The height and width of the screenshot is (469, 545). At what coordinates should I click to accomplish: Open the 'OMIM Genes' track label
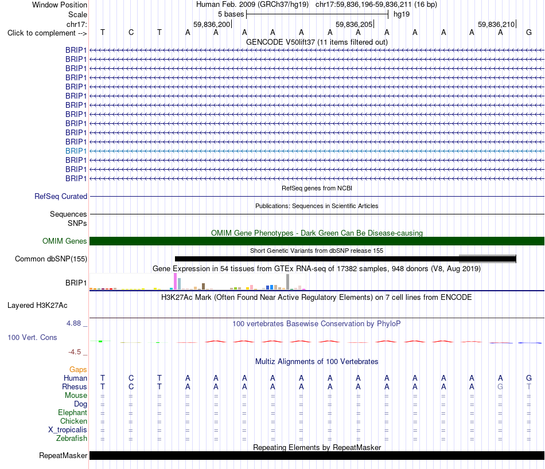[x=64, y=241]
